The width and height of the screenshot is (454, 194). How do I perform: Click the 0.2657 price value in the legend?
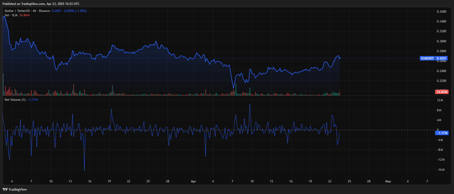[x=56, y=11]
